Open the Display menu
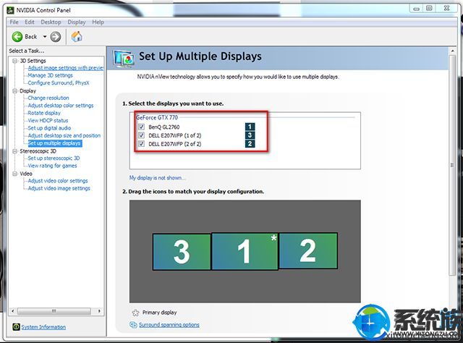Viewport: 463px width, 343px height. tap(77, 22)
